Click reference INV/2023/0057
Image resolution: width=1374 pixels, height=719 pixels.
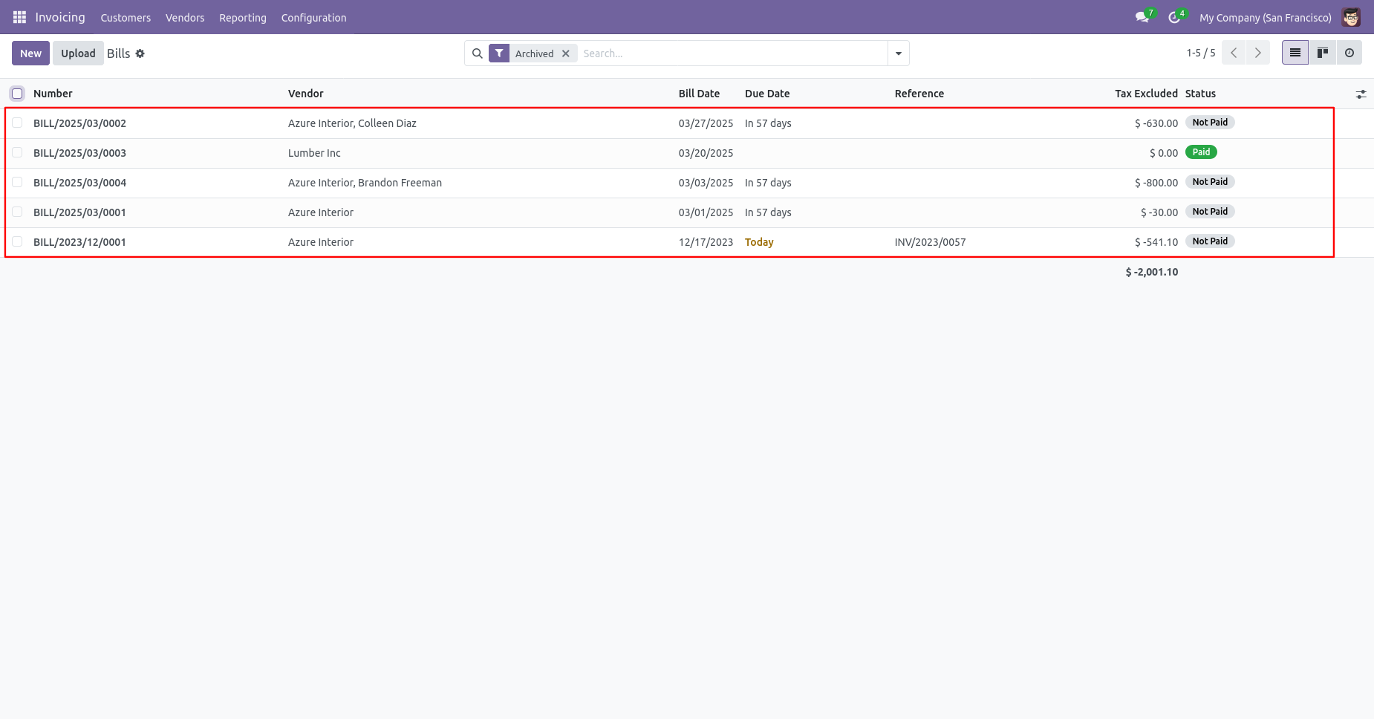click(930, 242)
